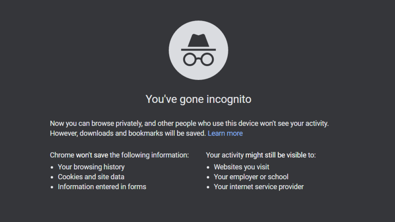Image resolution: width=395 pixels, height=222 pixels.
Task: Click the "Your internet service provider" list item
Action: point(259,186)
